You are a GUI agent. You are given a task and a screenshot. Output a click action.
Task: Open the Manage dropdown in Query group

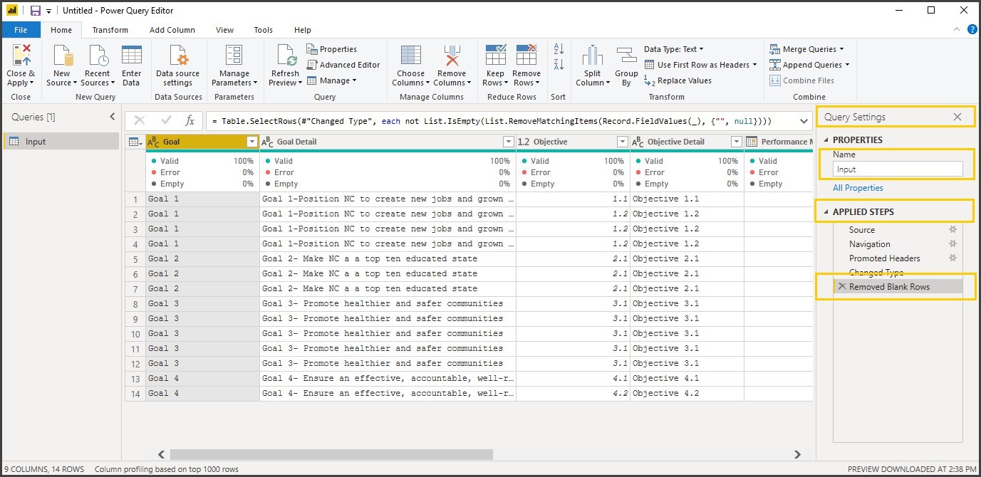click(x=332, y=80)
